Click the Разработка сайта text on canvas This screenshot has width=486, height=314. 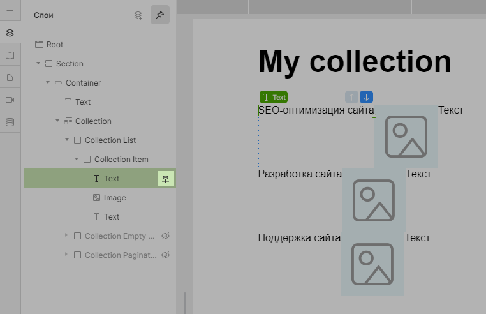[300, 174]
